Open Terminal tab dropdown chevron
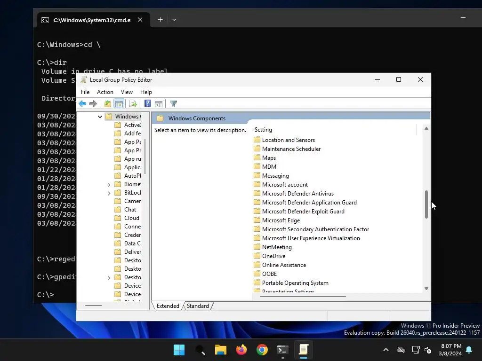This screenshot has height=361, width=482. (x=174, y=20)
